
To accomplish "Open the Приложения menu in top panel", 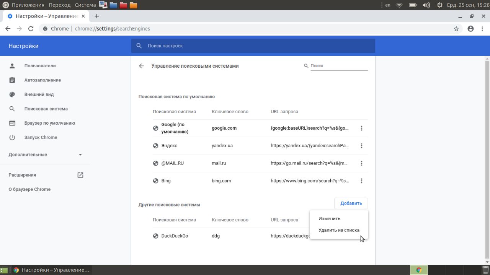I will coord(28,5).
